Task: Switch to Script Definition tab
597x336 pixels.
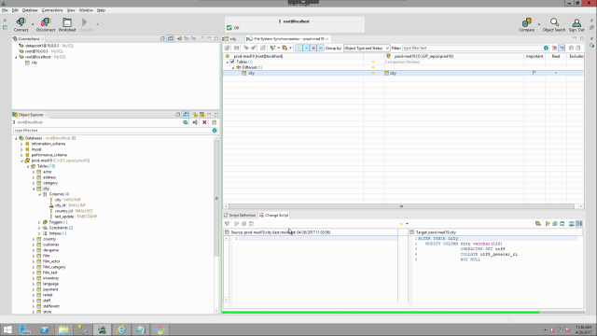Action: pos(240,216)
